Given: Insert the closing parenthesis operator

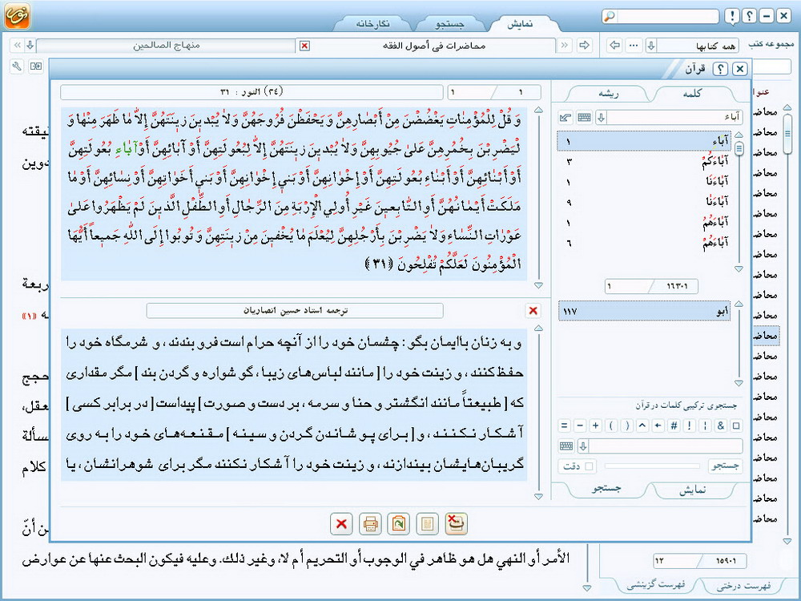Looking at the screenshot, I should click(x=627, y=426).
